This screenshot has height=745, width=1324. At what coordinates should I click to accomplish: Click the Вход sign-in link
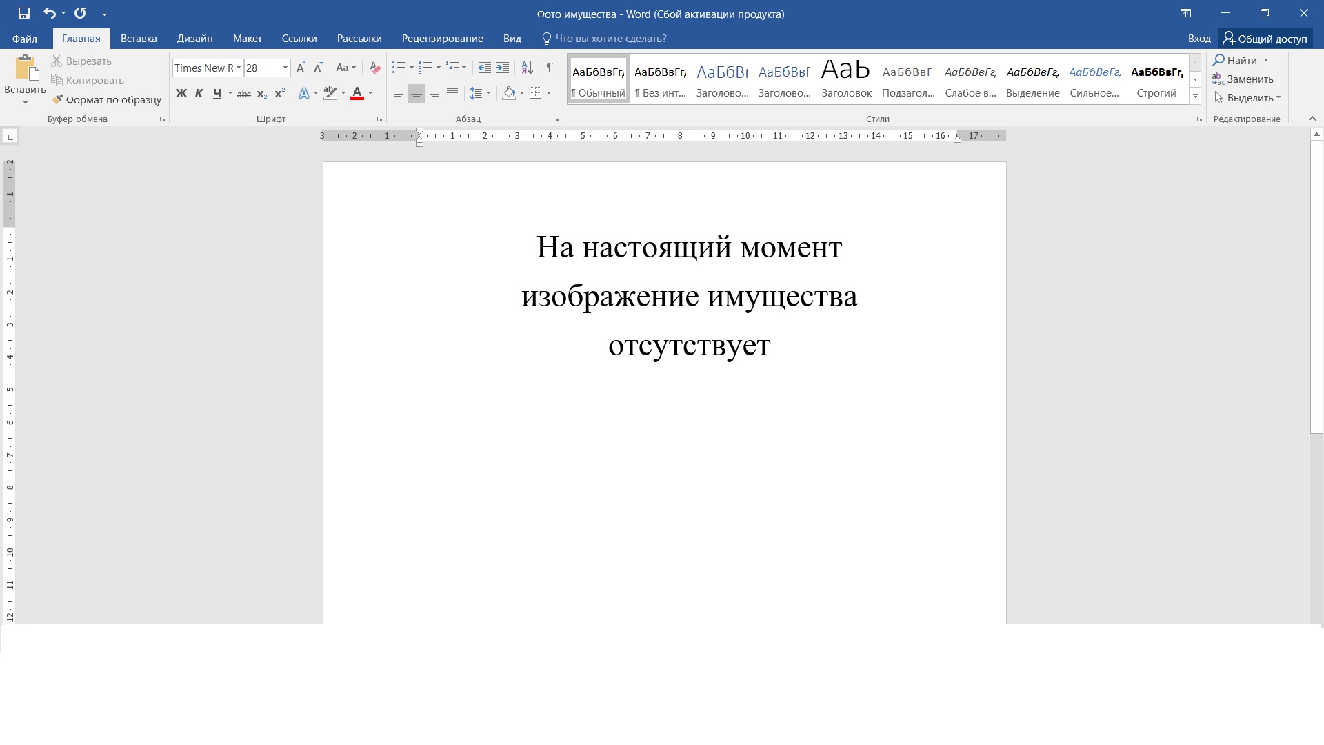click(x=1199, y=39)
